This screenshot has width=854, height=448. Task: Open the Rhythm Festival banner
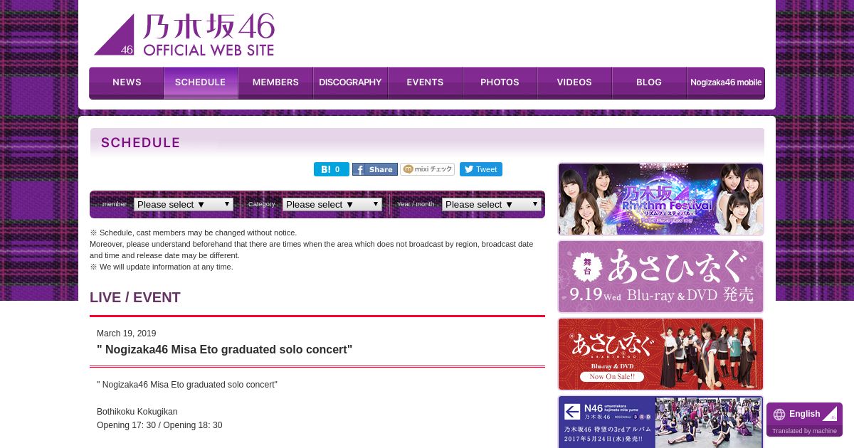click(x=661, y=199)
